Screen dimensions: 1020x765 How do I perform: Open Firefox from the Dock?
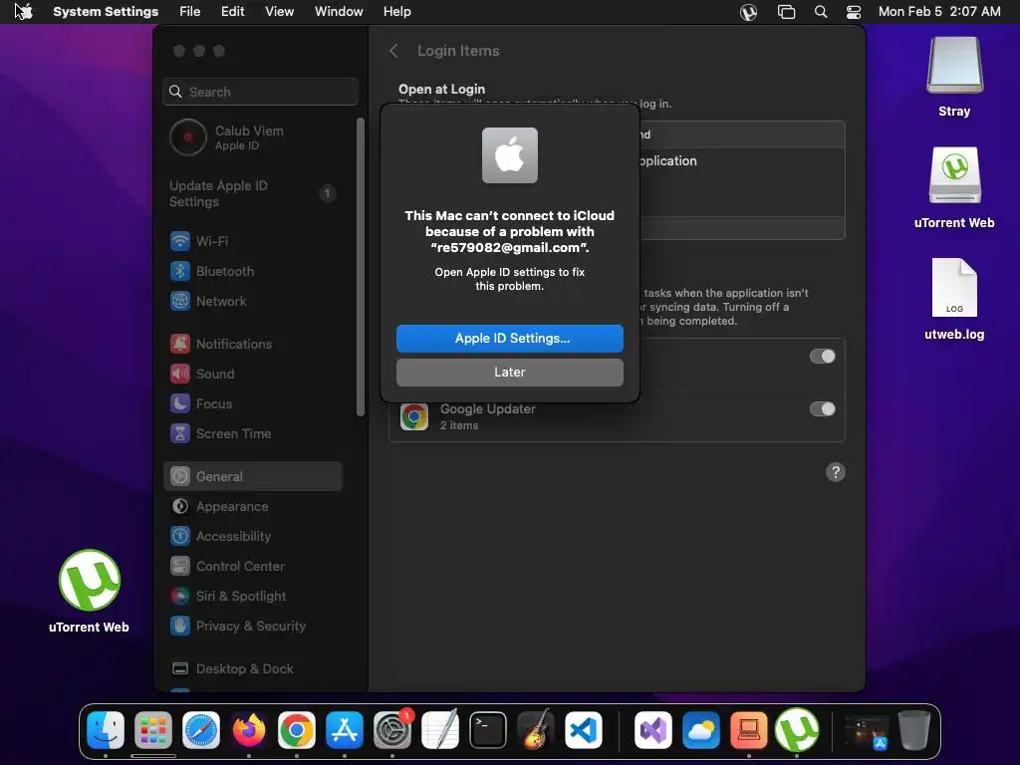tap(249, 730)
